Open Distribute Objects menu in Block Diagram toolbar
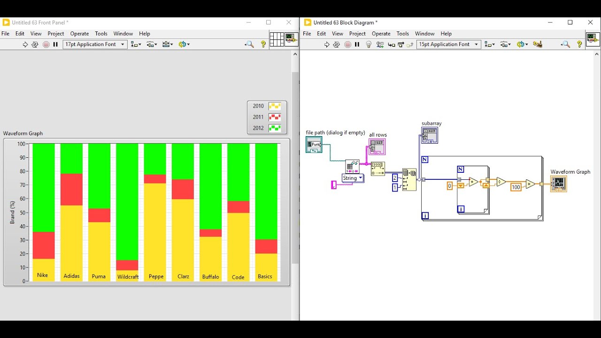The image size is (601, 338). pos(505,45)
